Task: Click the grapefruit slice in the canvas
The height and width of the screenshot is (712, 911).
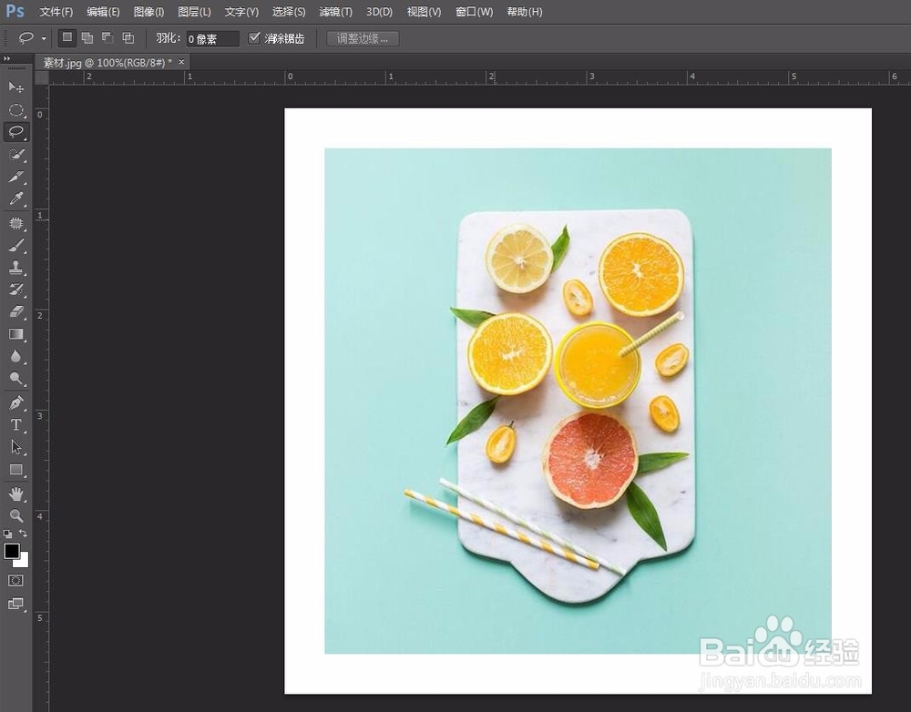Action: 590,459
